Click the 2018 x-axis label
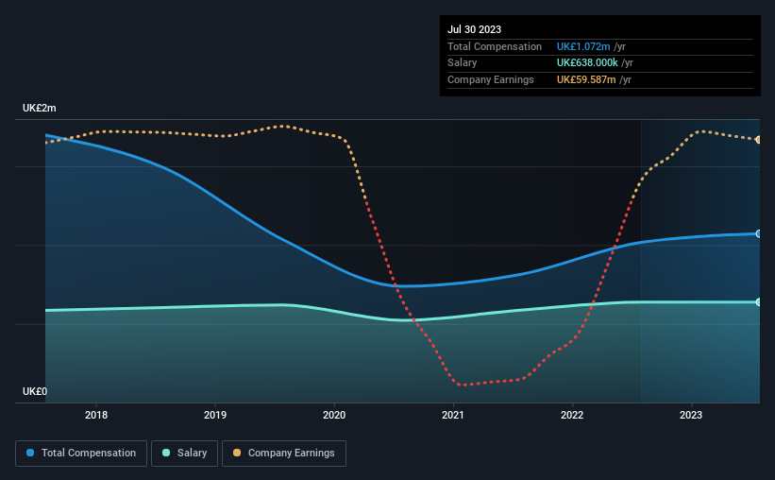Image resolution: width=775 pixels, height=480 pixels. point(96,415)
